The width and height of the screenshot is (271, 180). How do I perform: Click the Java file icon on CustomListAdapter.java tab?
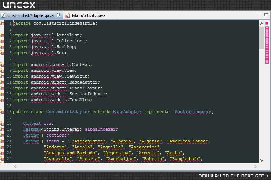click(x=3, y=15)
